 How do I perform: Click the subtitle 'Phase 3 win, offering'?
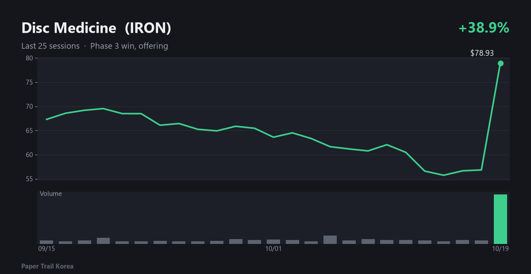pyautogui.click(x=129, y=46)
